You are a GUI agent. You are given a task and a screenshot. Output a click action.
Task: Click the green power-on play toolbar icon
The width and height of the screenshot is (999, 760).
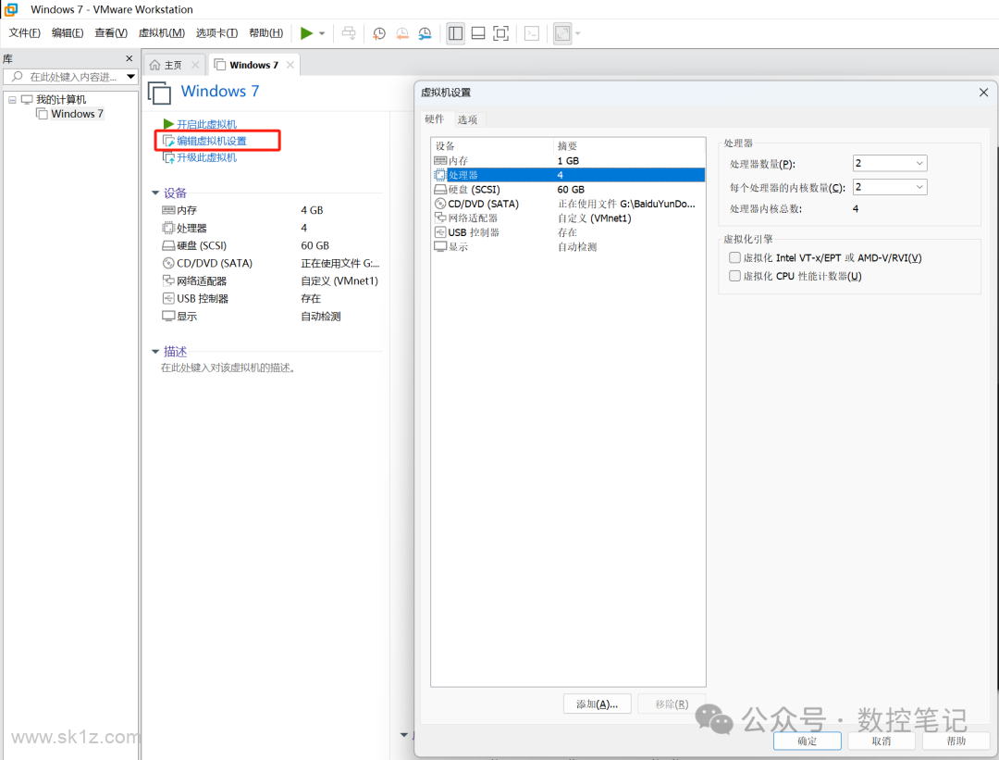pos(306,33)
